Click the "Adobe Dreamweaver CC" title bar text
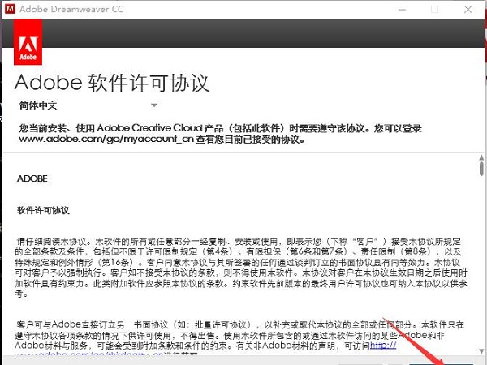487x365 pixels. [71, 9]
